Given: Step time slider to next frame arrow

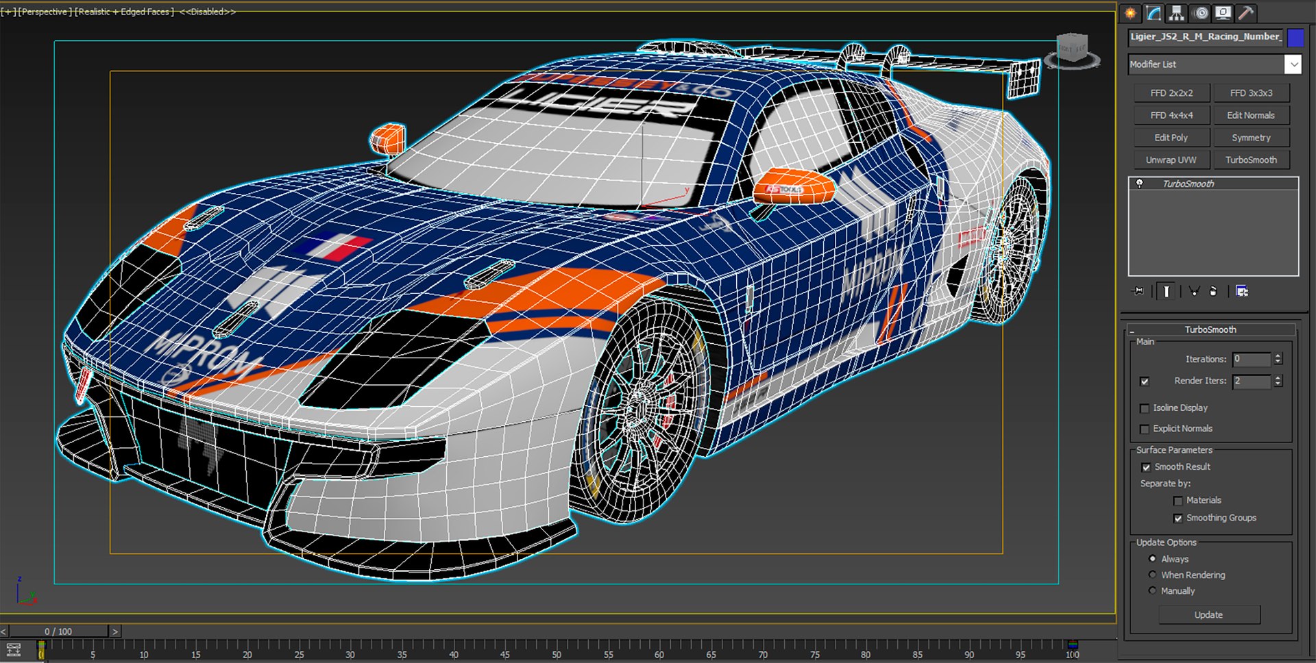Looking at the screenshot, I should pyautogui.click(x=115, y=631).
